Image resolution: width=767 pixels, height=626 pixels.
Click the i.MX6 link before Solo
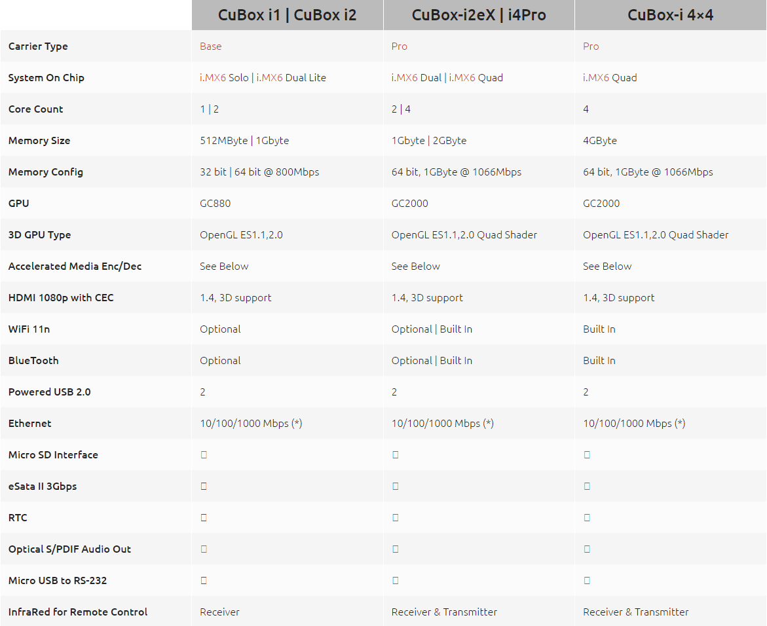(213, 78)
